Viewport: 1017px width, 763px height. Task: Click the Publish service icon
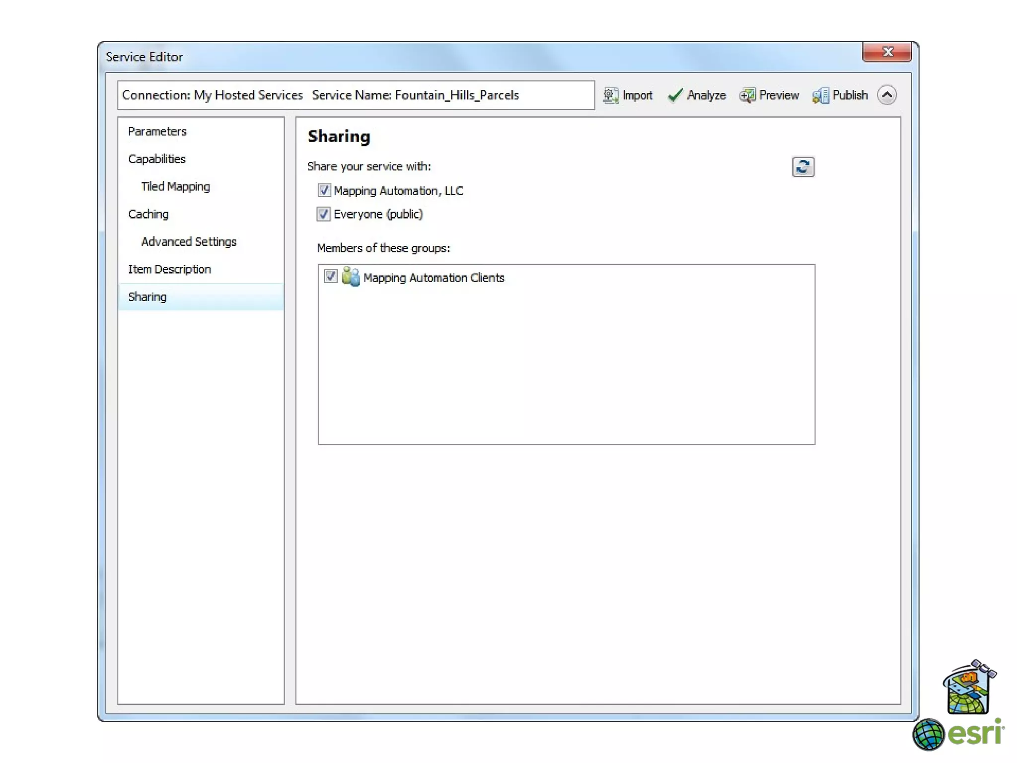point(820,95)
